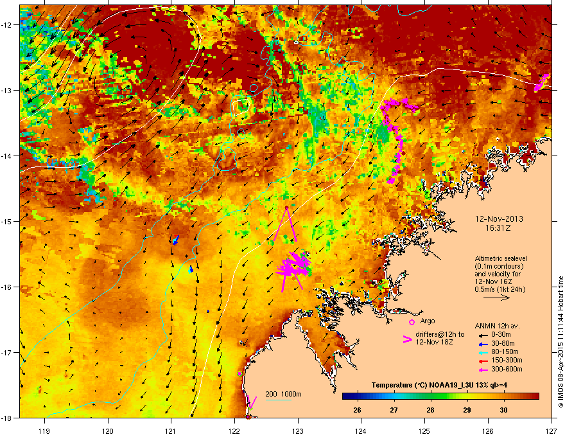Click the '120' longitude axis label
This screenshot has height=437, width=565.
click(x=108, y=431)
